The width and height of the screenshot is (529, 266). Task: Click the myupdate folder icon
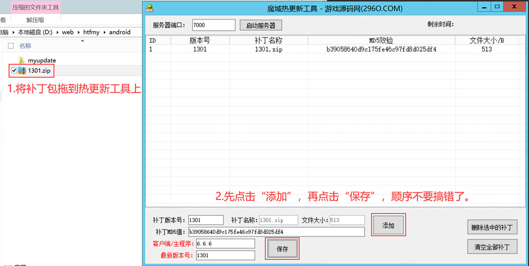22,60
